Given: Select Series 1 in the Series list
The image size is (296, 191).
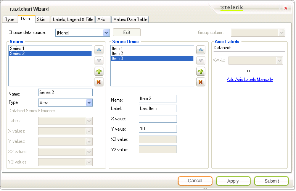Looking at the screenshot, I should click(x=50, y=49).
